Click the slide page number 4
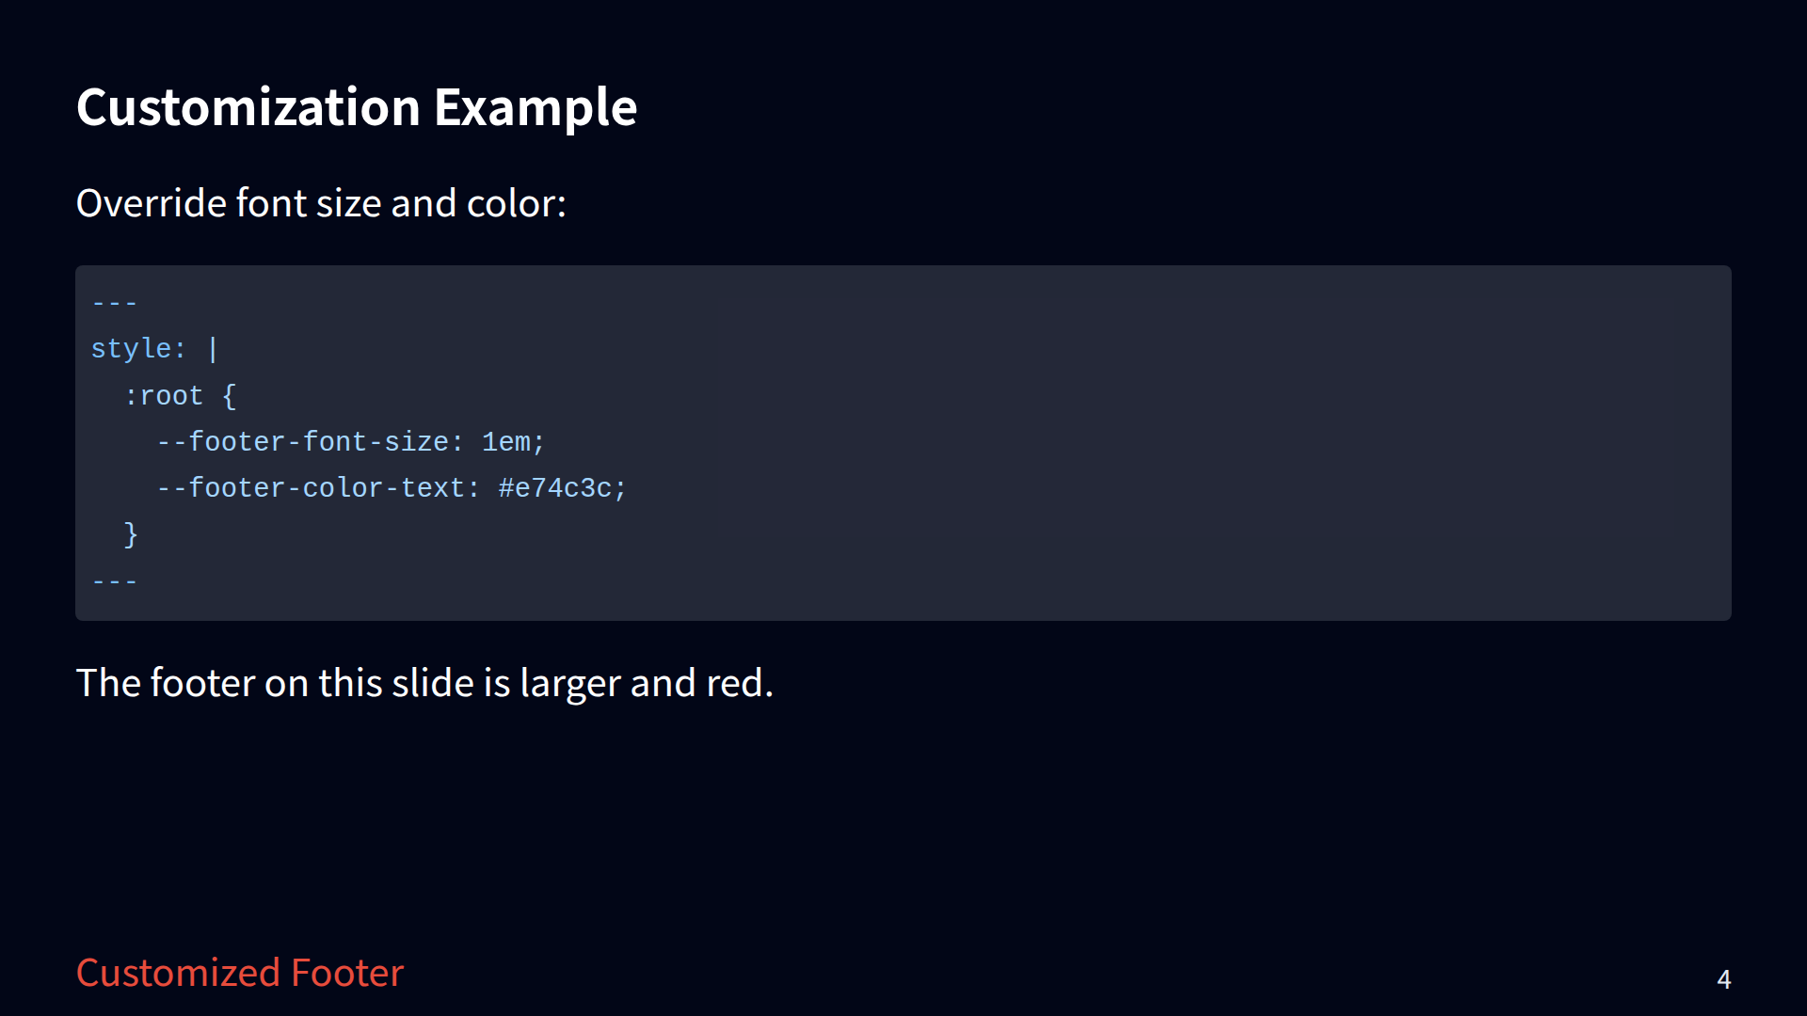Image resolution: width=1807 pixels, height=1016 pixels. click(x=1723, y=979)
